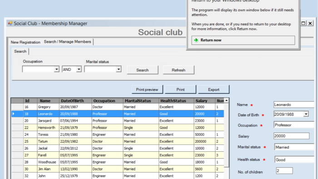
Task: Click date of birth 13/02/1990
Action: [x=75, y=169]
